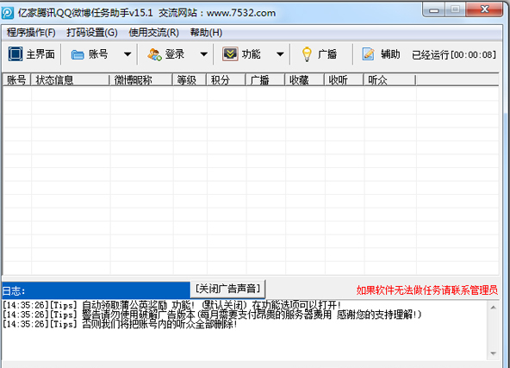Click the 广播 toolbar label
Screen dimensions: 510x368
click(x=327, y=54)
